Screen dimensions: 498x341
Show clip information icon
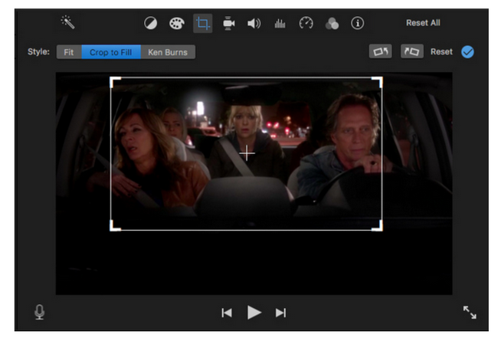[357, 24]
